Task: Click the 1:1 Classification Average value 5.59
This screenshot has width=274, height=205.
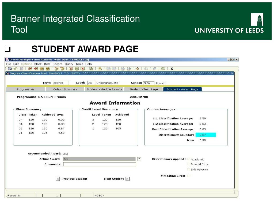Action: 203,119
